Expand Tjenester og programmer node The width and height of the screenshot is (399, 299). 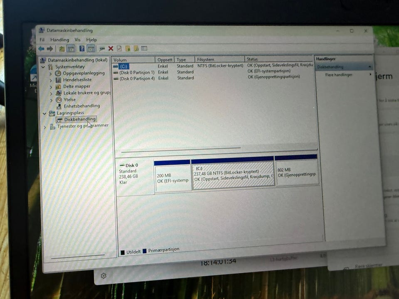tap(45, 127)
